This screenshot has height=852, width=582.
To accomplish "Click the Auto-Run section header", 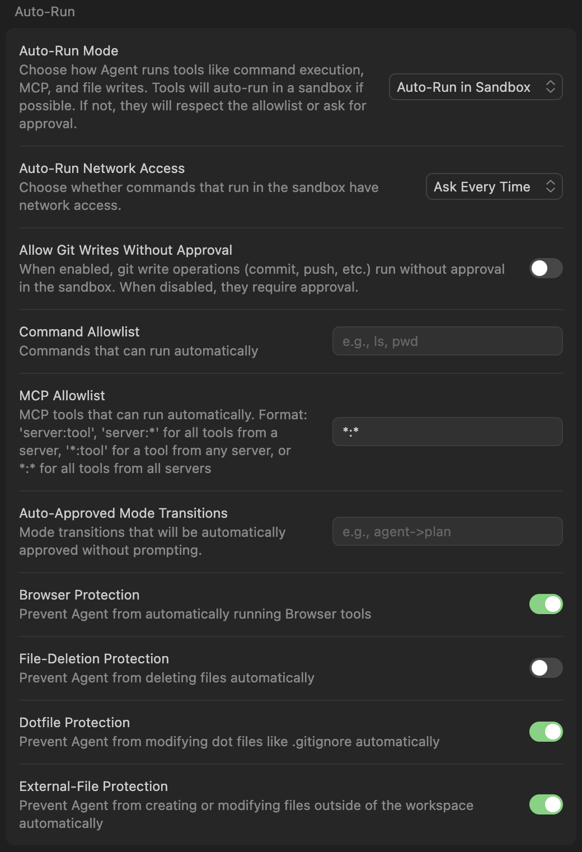I will click(x=45, y=12).
